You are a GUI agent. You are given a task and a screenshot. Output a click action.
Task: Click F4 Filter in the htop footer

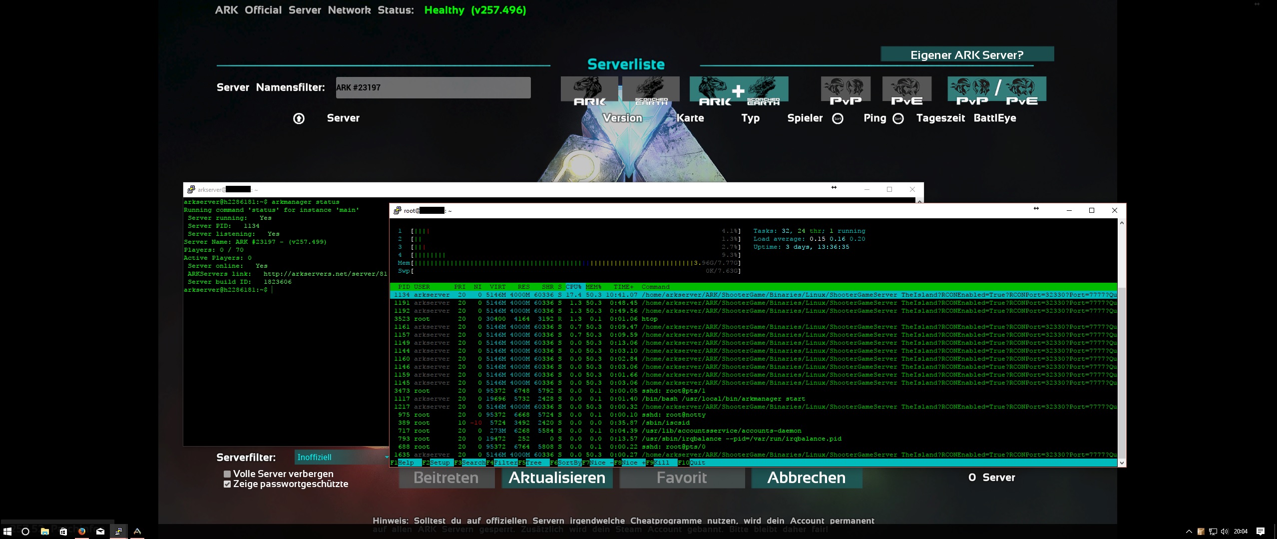coord(502,463)
